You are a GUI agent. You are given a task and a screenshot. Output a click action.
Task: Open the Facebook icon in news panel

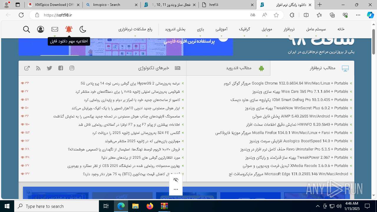click(61, 68)
